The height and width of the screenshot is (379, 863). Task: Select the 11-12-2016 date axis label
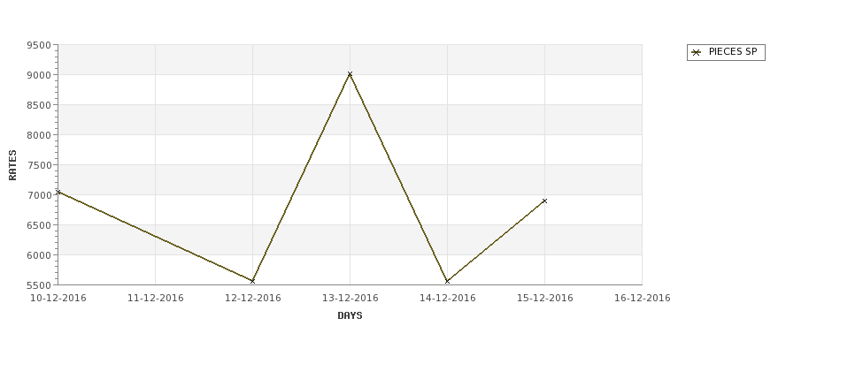coord(155,299)
